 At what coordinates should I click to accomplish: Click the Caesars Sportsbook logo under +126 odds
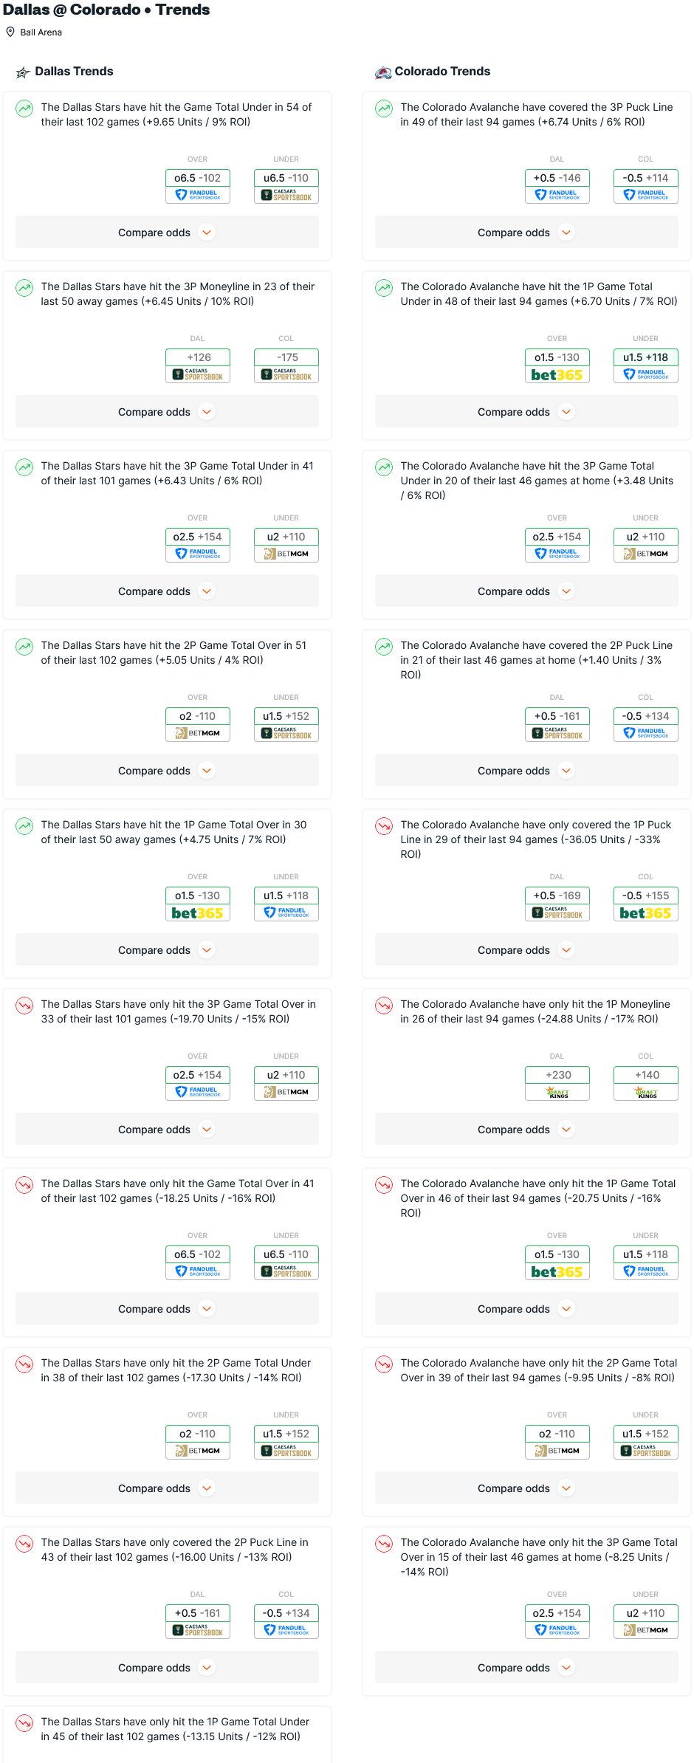pyautogui.click(x=198, y=375)
